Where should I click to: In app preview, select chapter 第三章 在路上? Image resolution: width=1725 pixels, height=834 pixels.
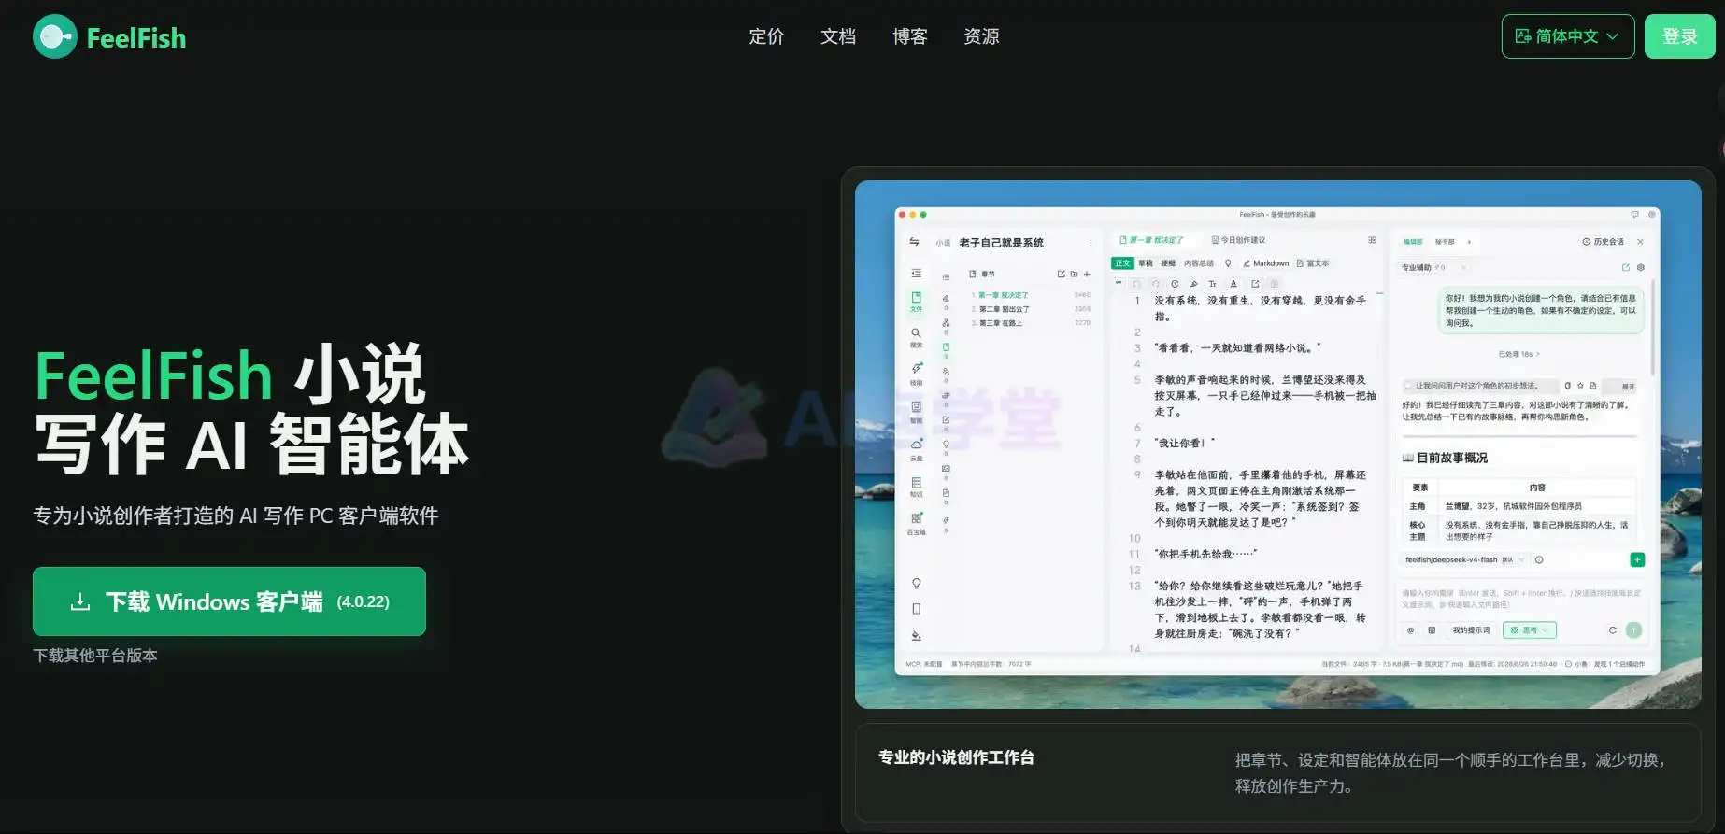pyautogui.click(x=1000, y=323)
